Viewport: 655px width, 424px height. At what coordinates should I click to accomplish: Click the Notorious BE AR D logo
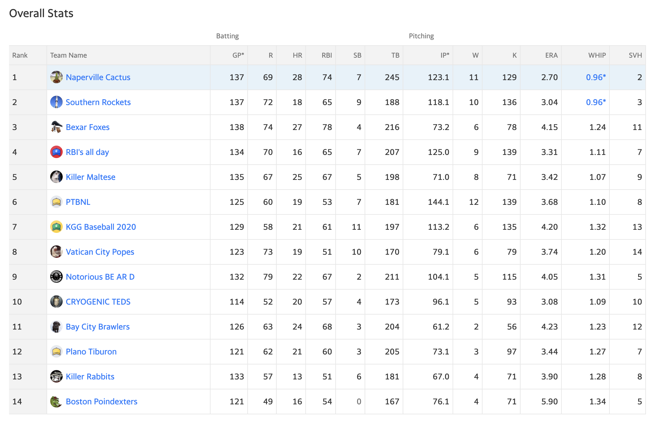pos(56,277)
